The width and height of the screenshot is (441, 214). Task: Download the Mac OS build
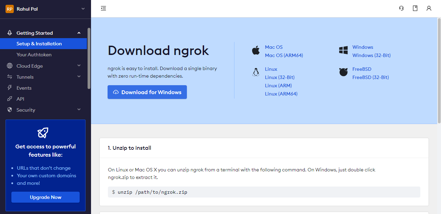tap(274, 47)
